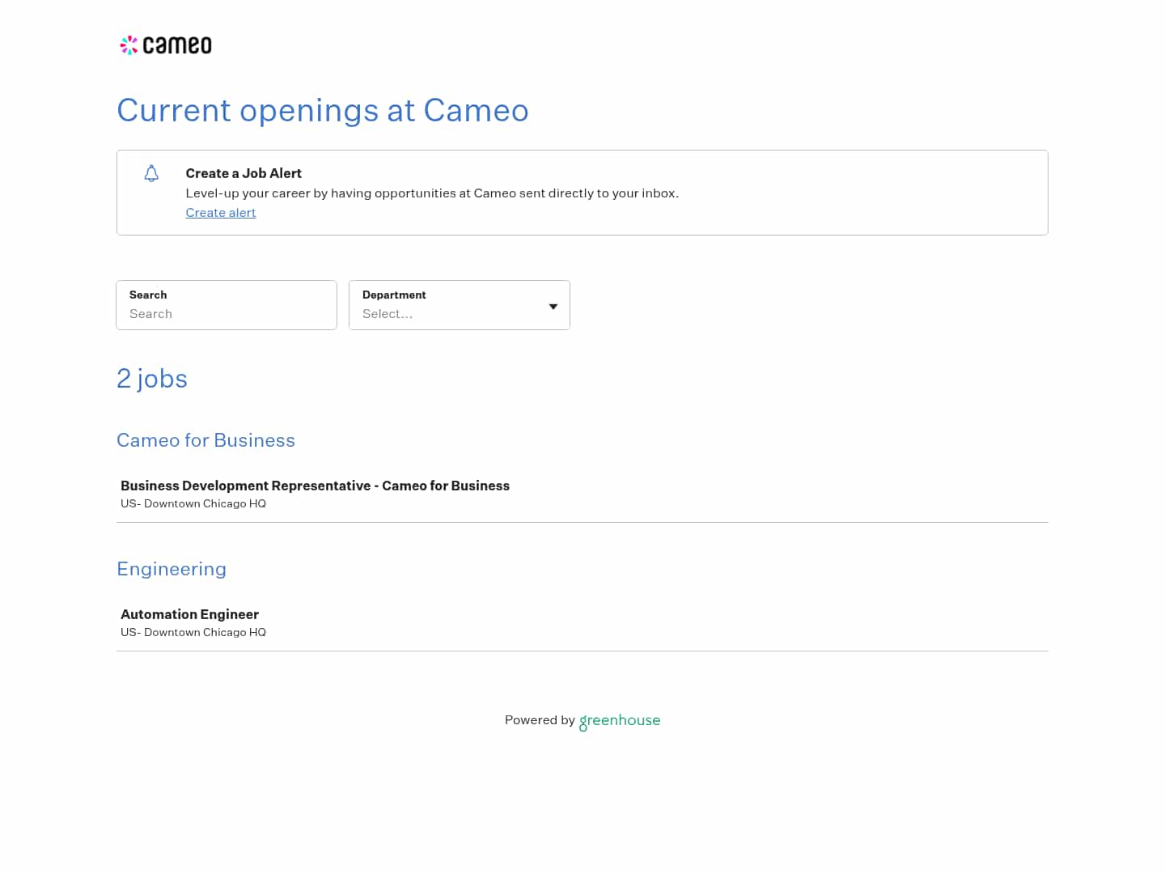
Task: Click the 'Create alert' link
Action: click(x=220, y=213)
